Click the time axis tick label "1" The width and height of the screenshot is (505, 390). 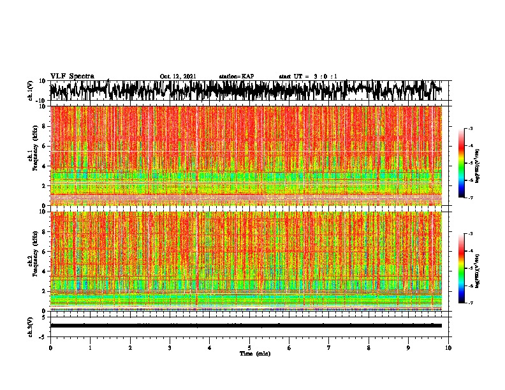[90, 348]
